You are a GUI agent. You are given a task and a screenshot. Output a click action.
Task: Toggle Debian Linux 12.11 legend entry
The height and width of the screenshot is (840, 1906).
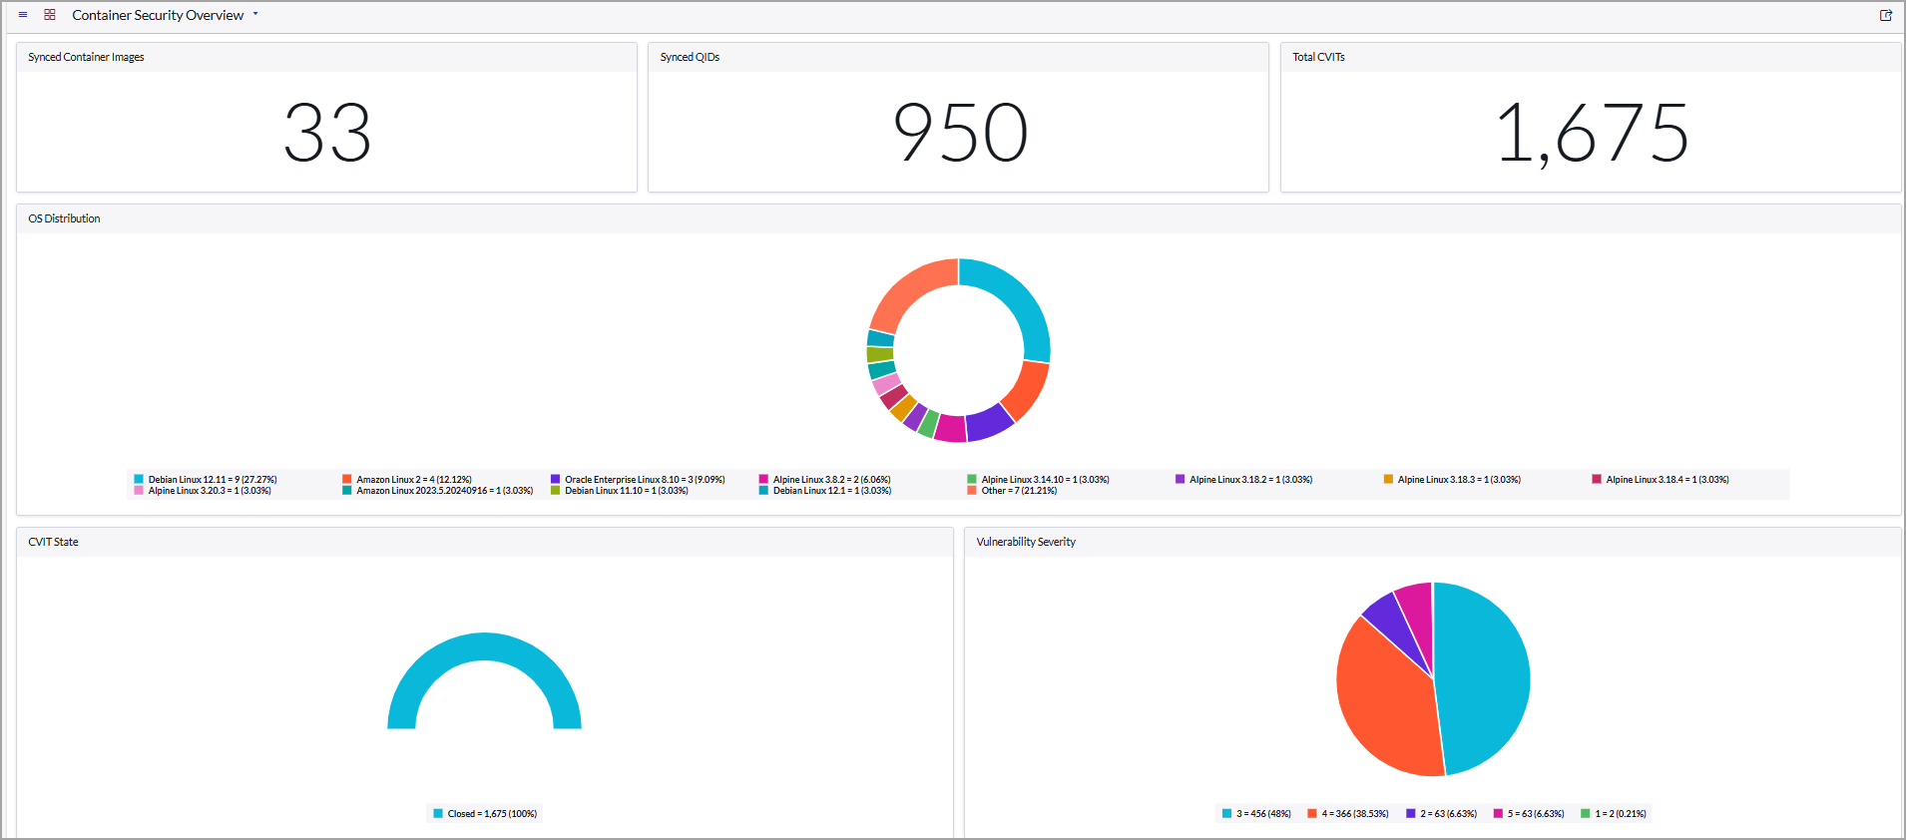click(x=206, y=480)
